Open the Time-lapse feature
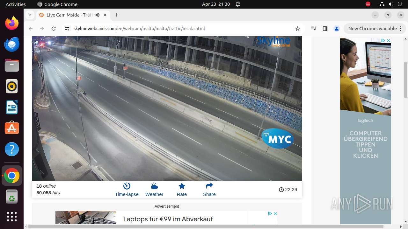Viewport: 408px width, 229px height. pos(127,190)
